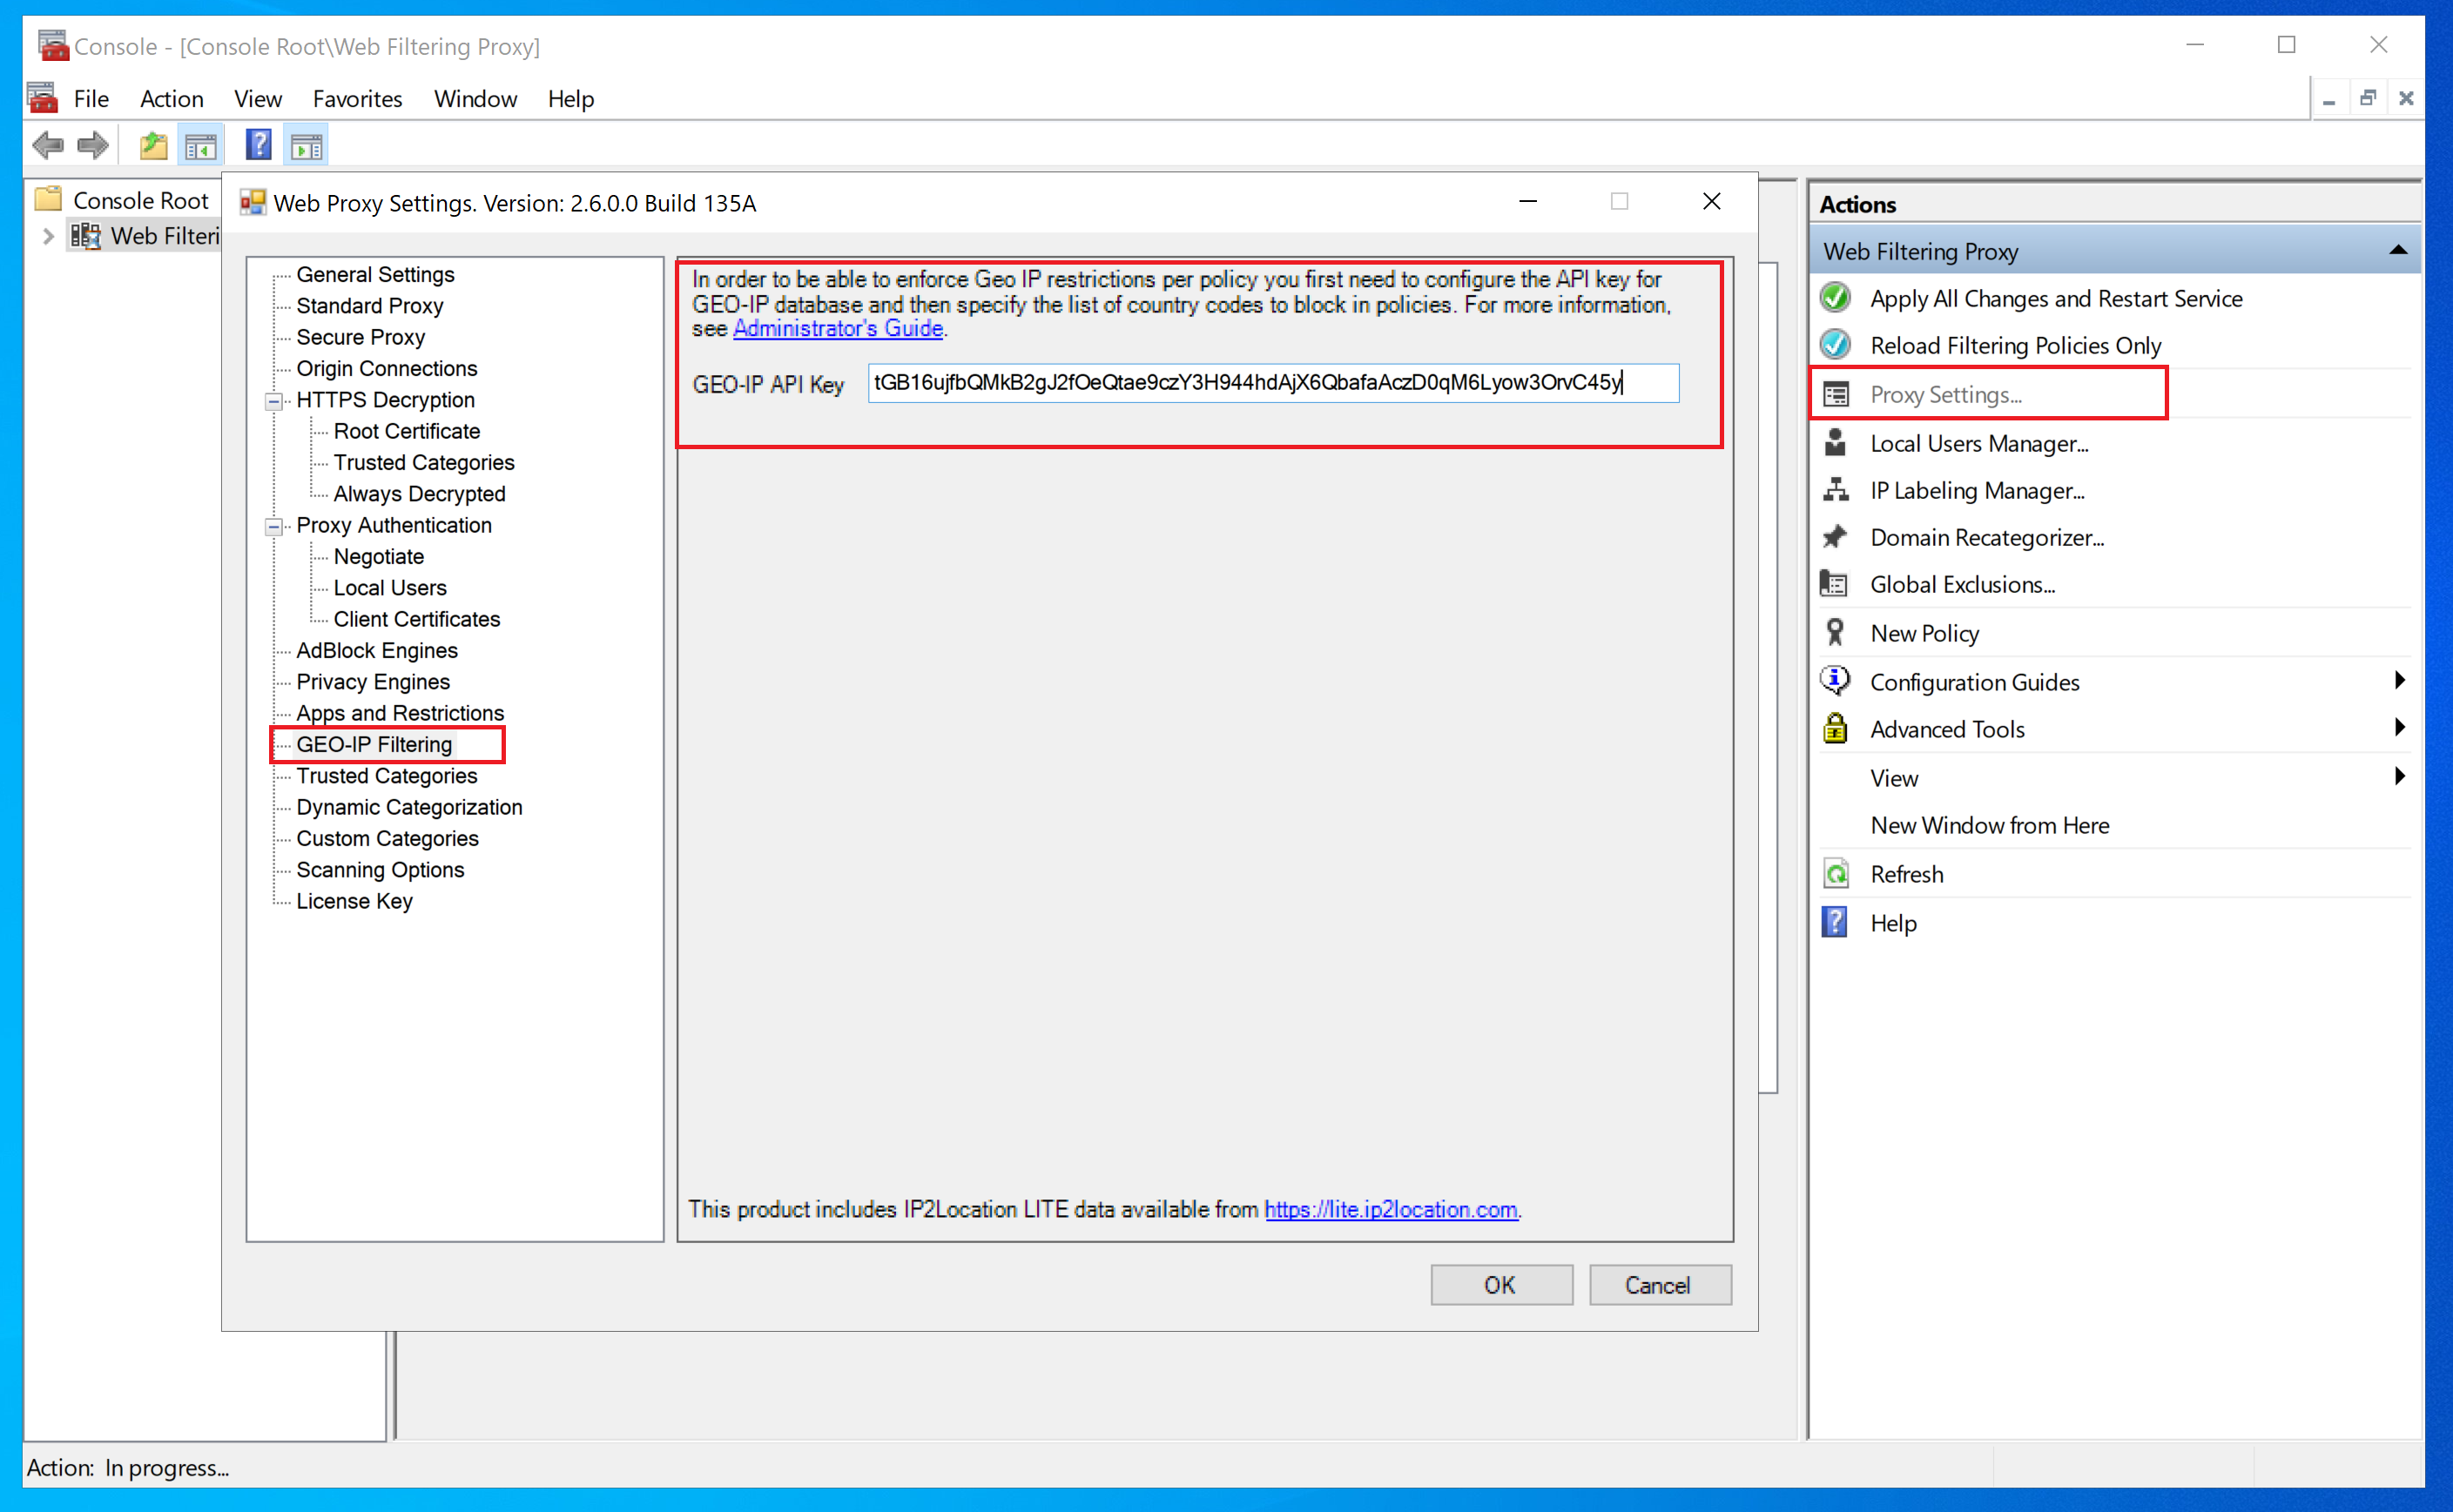Click the console icon beside File menu
Image resolution: width=2453 pixels, height=1512 pixels.
[42, 98]
